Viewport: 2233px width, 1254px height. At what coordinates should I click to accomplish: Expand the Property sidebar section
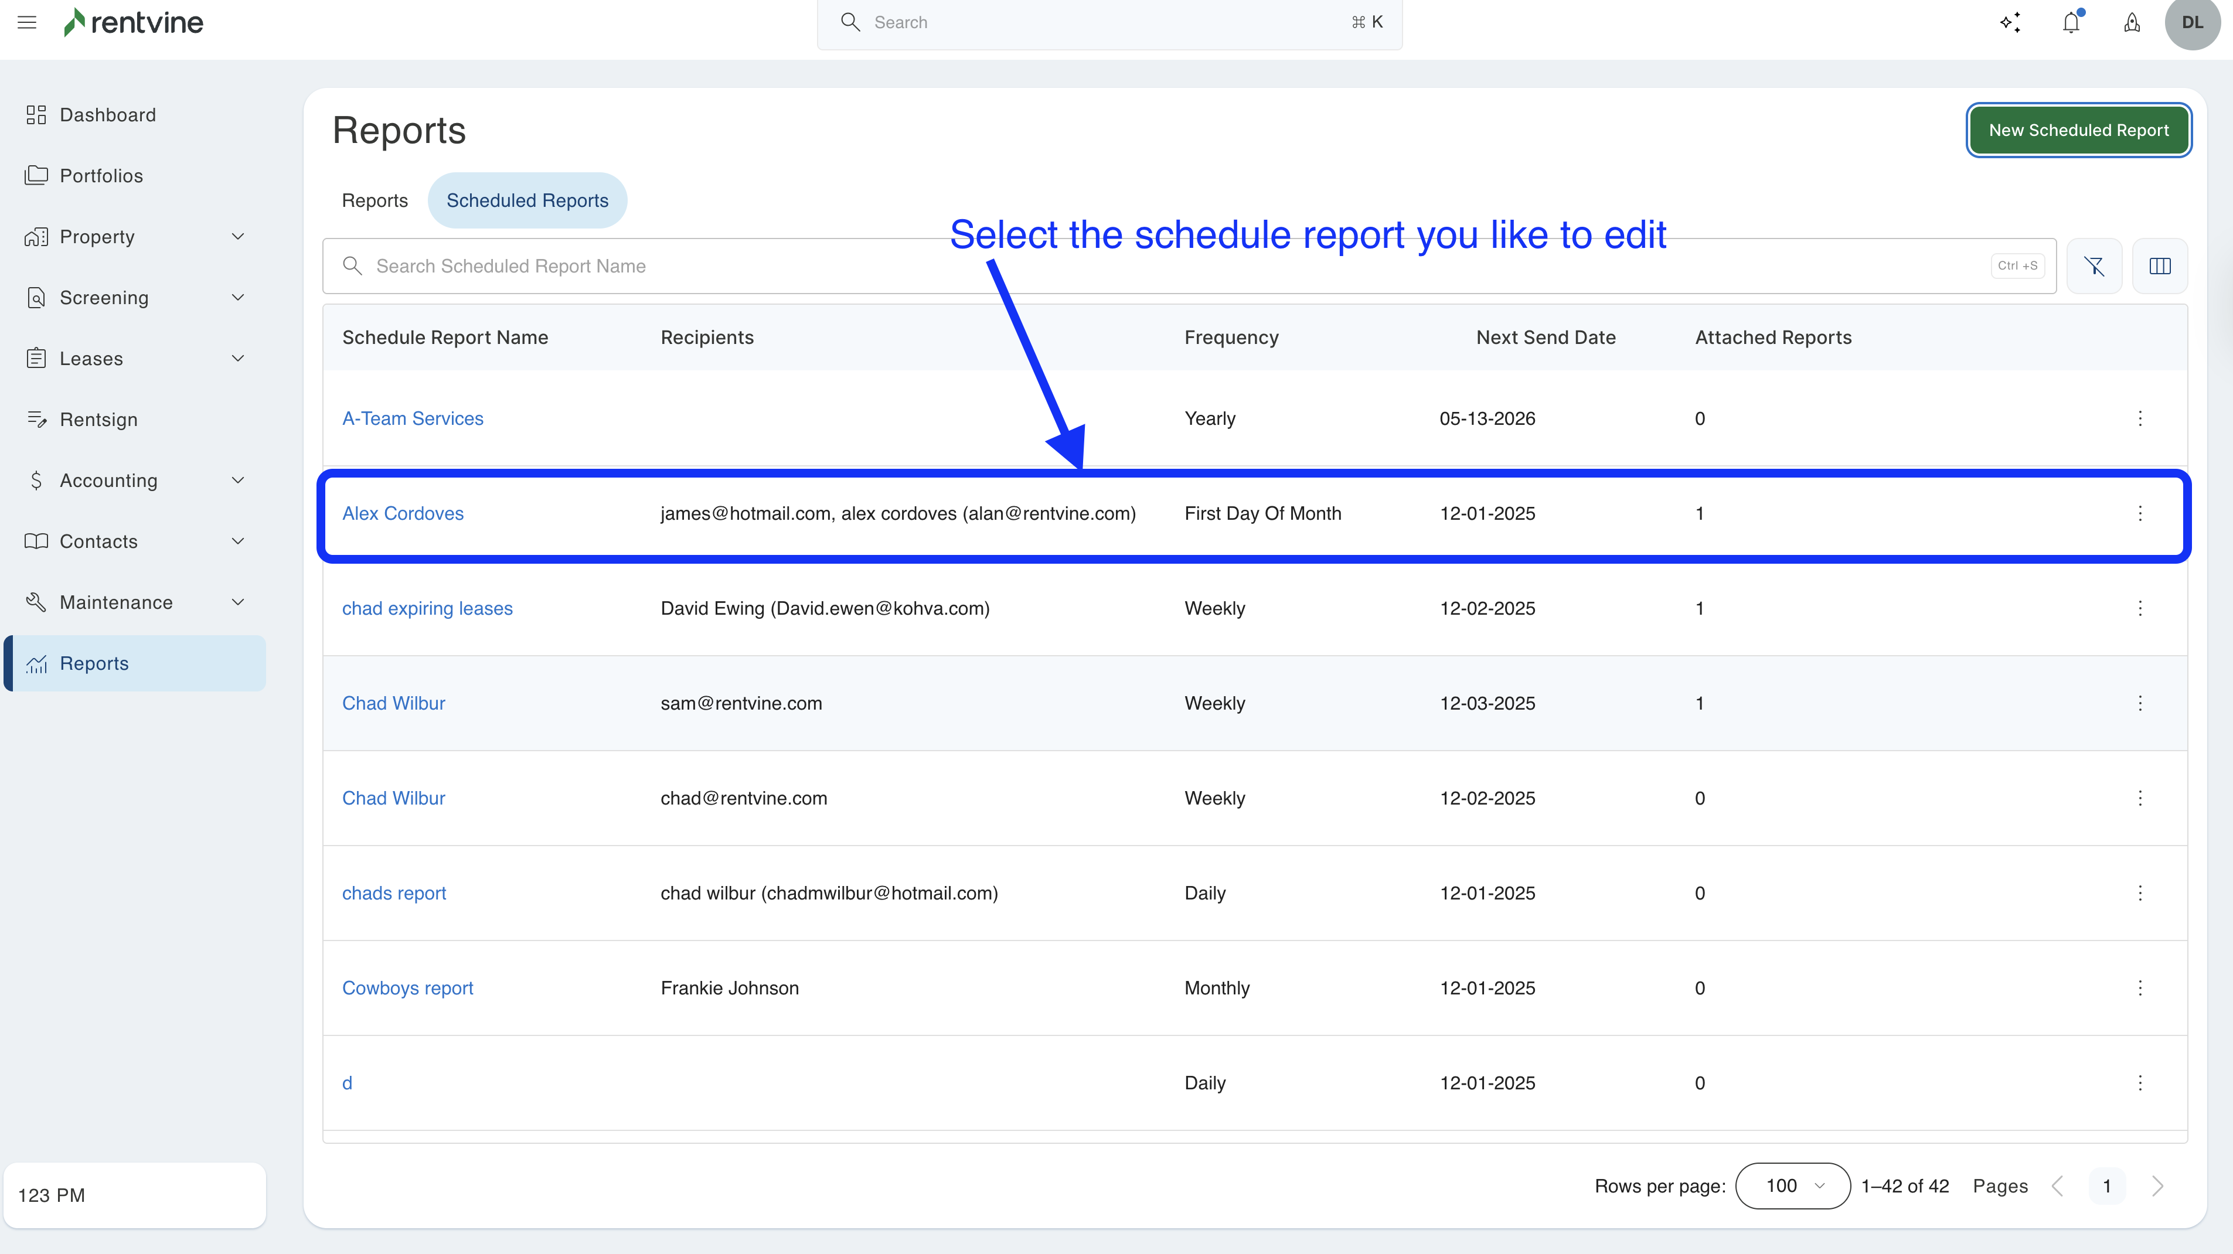coord(237,237)
